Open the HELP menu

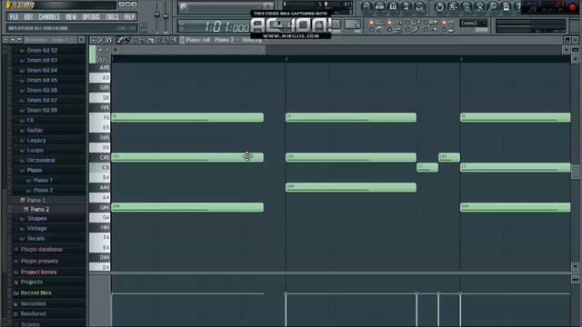point(129,17)
